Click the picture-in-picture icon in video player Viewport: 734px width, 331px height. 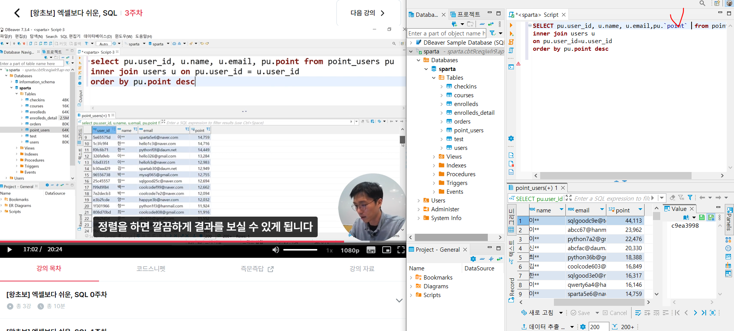386,250
